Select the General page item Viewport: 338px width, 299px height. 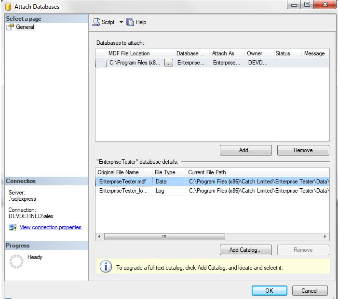[x=25, y=27]
